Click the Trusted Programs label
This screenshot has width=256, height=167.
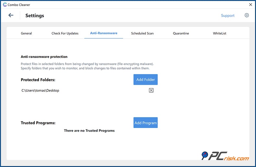pyautogui.click(x=38, y=123)
